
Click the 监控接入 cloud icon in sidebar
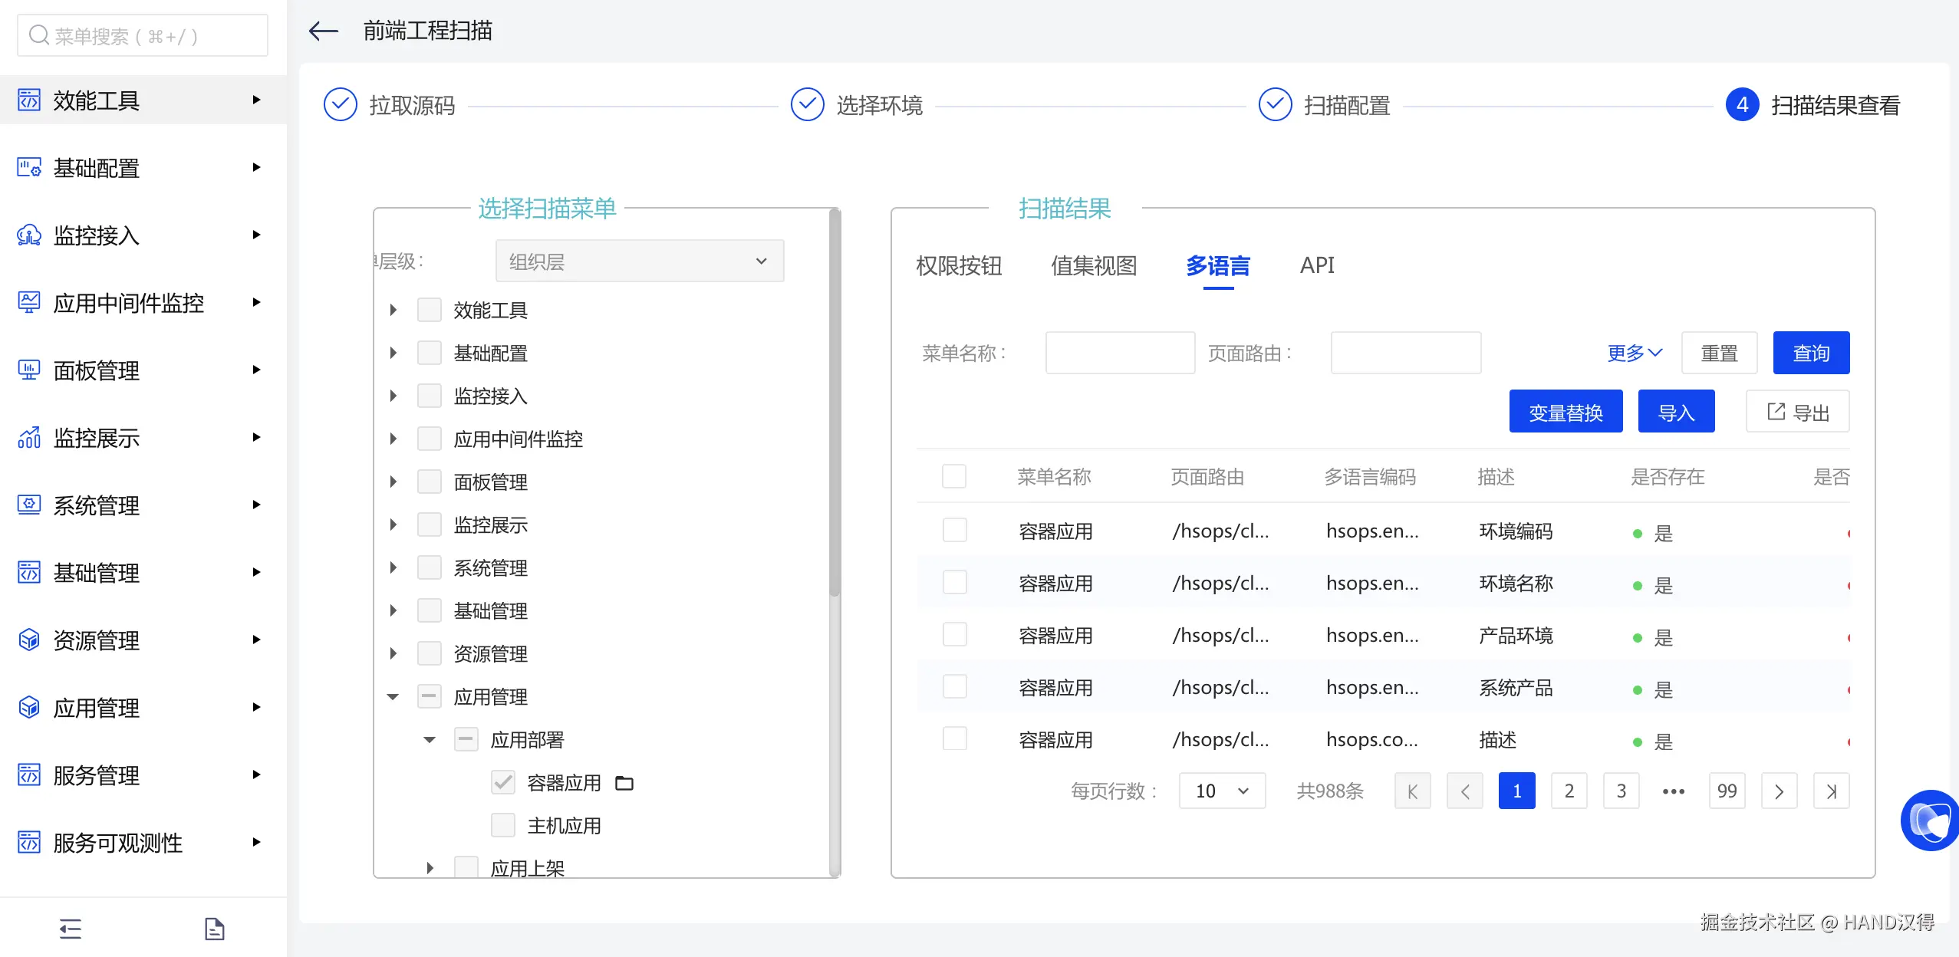click(29, 235)
